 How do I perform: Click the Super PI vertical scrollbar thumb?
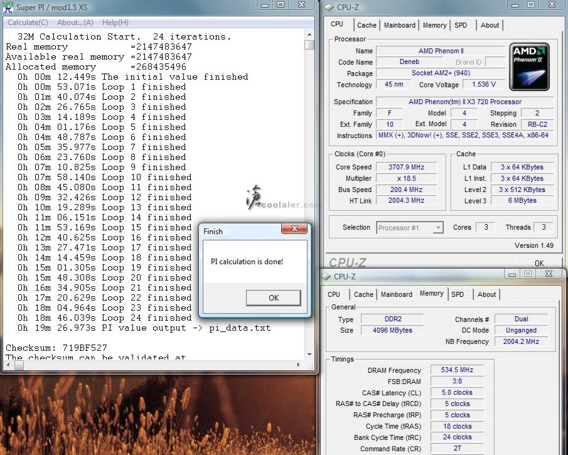(x=309, y=45)
